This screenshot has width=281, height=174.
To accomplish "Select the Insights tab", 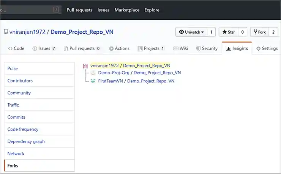I will [x=237, y=48].
